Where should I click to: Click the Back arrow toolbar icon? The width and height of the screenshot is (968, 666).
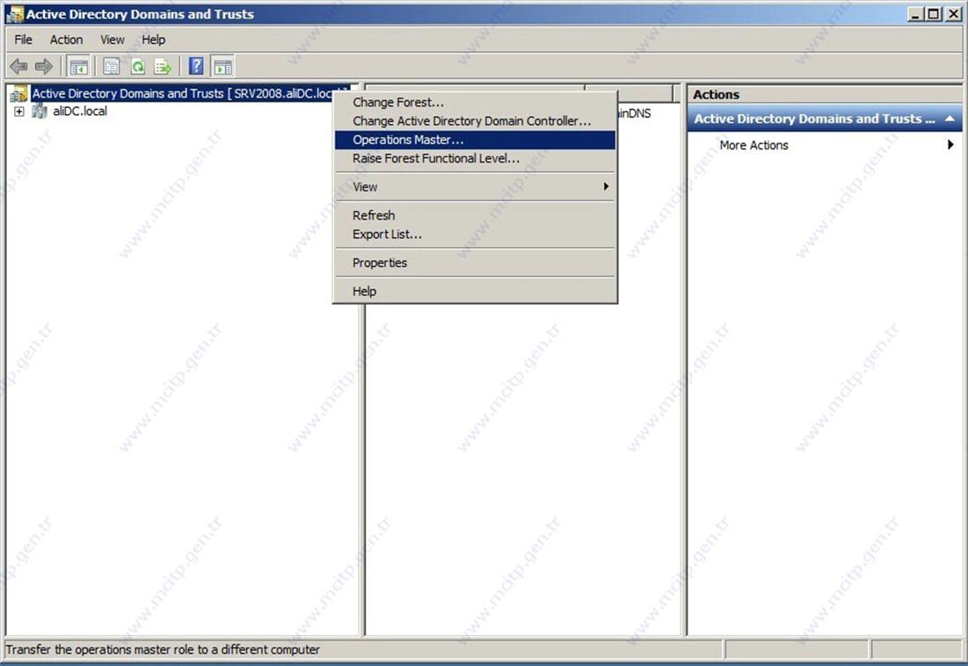pyautogui.click(x=19, y=66)
